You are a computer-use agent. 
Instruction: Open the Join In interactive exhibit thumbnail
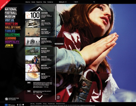coord(33,23)
